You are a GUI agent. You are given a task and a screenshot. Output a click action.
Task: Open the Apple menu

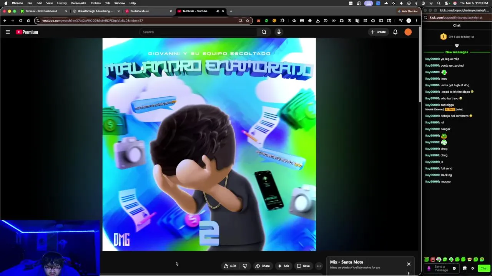coord(5,3)
